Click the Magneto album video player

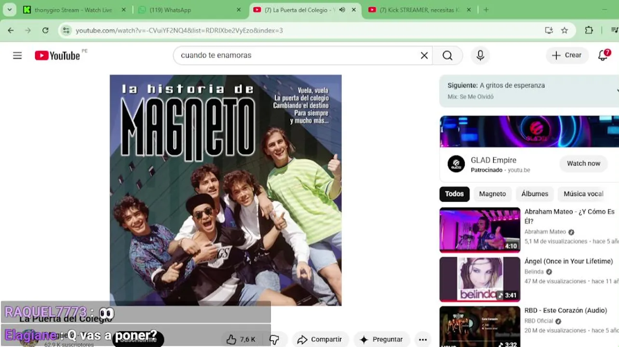click(x=226, y=190)
